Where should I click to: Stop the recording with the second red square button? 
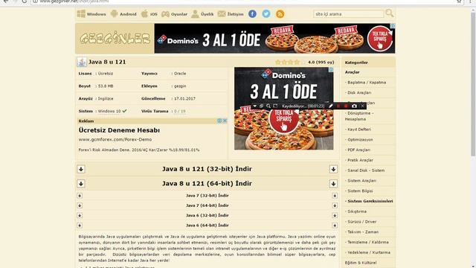point(346,106)
